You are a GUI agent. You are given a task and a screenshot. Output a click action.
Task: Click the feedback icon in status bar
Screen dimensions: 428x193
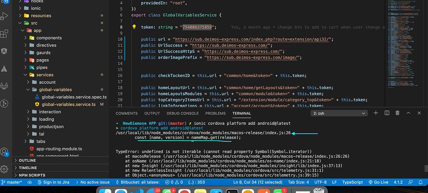410,182
